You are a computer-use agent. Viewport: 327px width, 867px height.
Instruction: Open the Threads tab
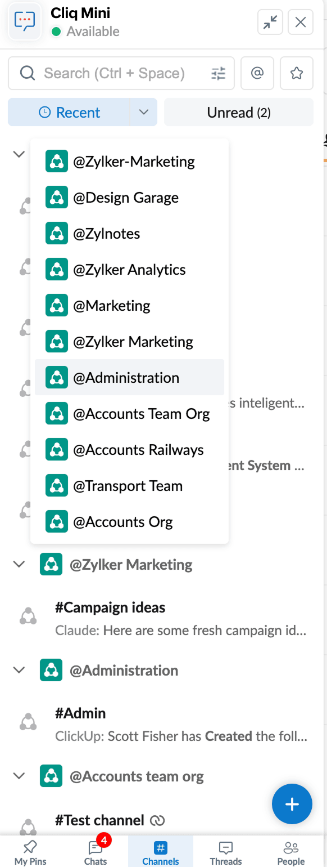tap(226, 852)
